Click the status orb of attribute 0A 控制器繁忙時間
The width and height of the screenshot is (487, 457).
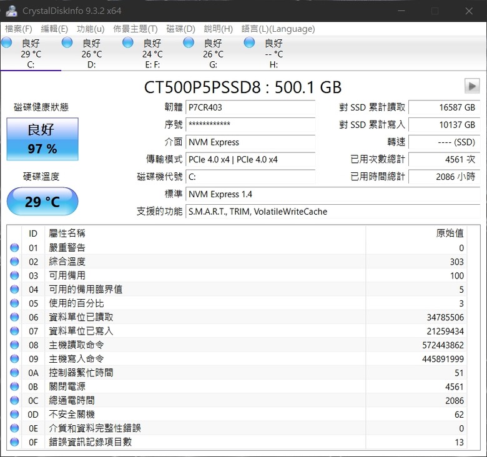[x=14, y=373]
